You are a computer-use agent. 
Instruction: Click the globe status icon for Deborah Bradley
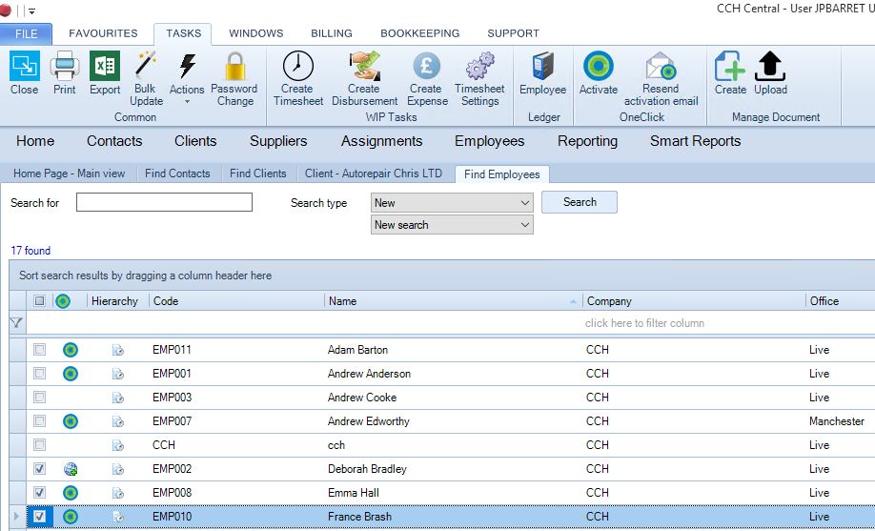click(71, 469)
